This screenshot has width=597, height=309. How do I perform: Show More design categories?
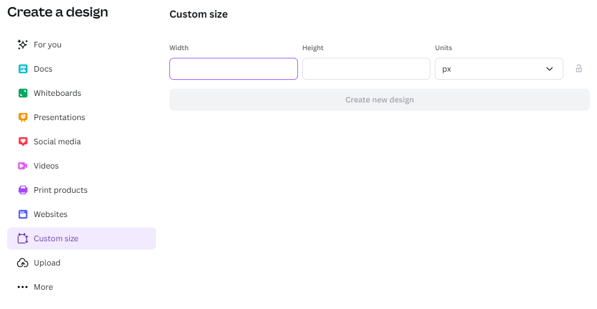[x=82, y=287]
